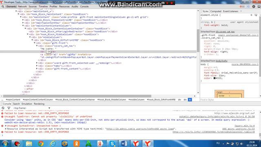Open Console panel tab in top toolbar

tap(84, 7)
